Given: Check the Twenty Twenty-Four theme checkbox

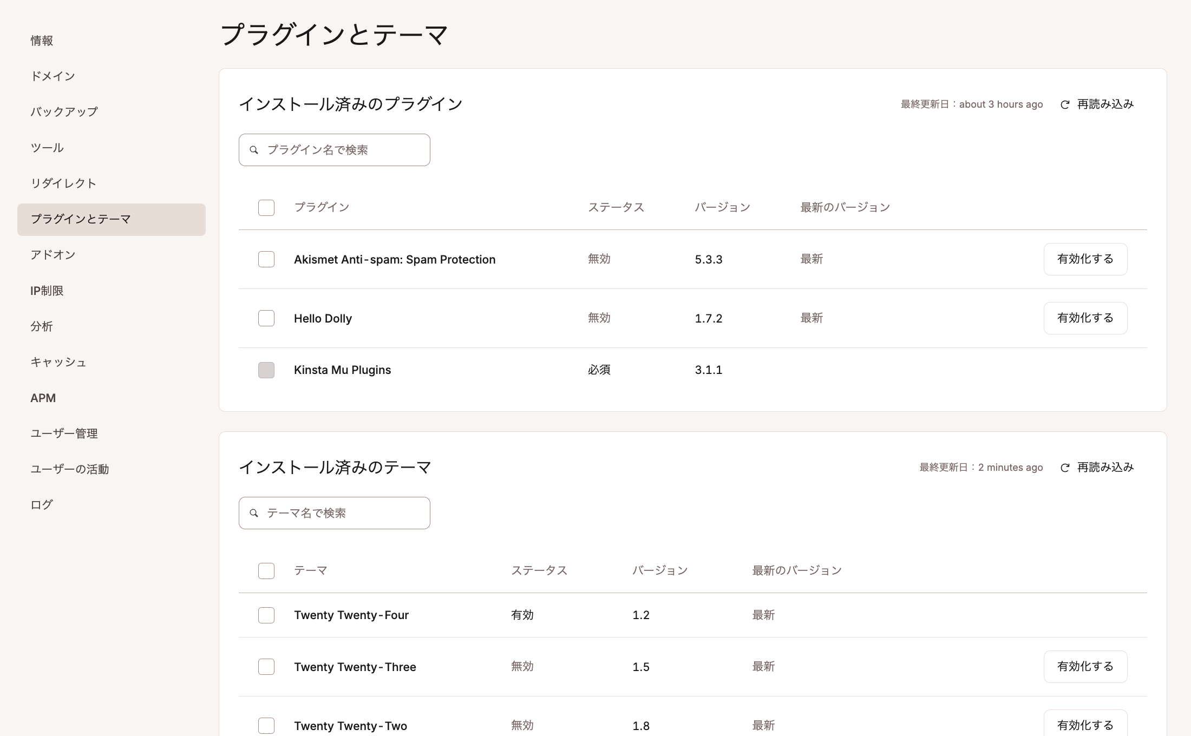Looking at the screenshot, I should pyautogui.click(x=266, y=615).
